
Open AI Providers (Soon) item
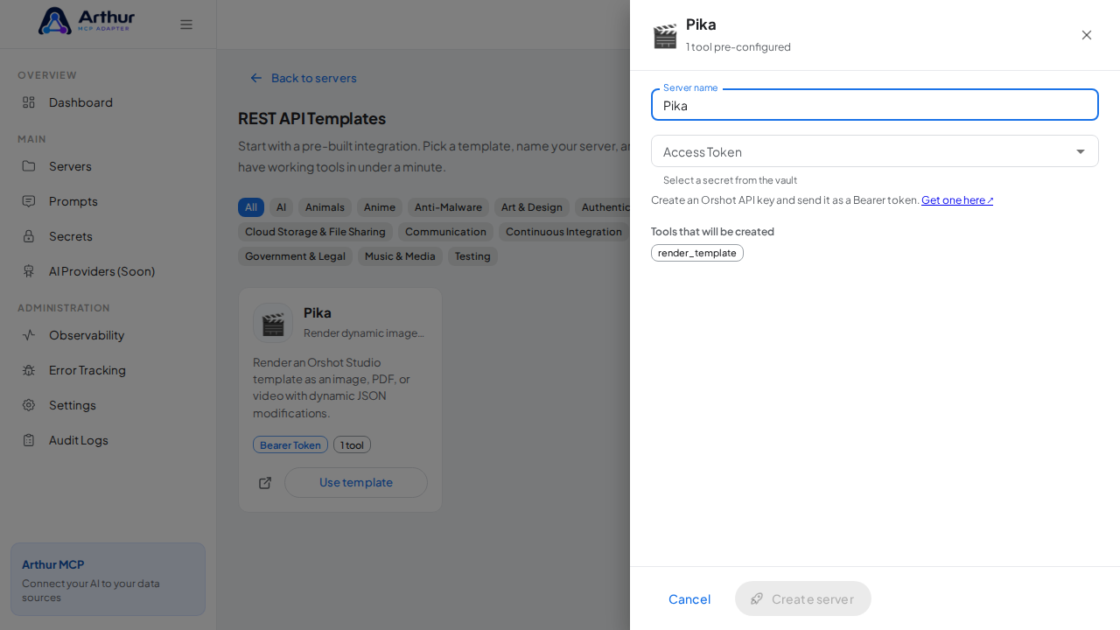coord(108,271)
